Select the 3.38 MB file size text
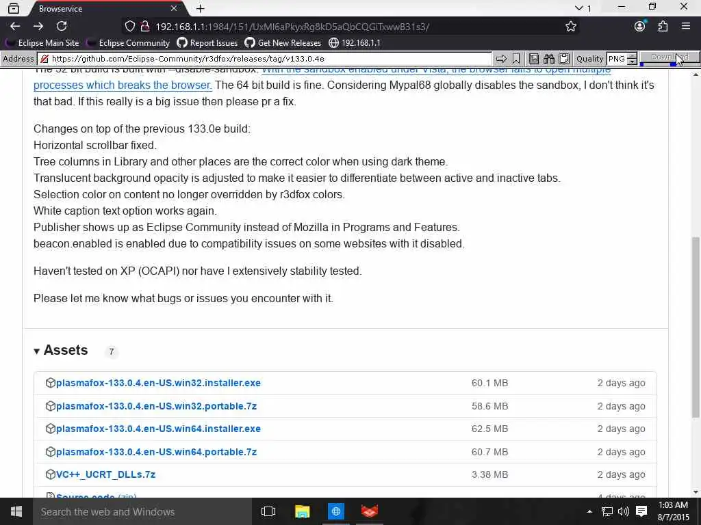The width and height of the screenshot is (701, 525). 489,475
